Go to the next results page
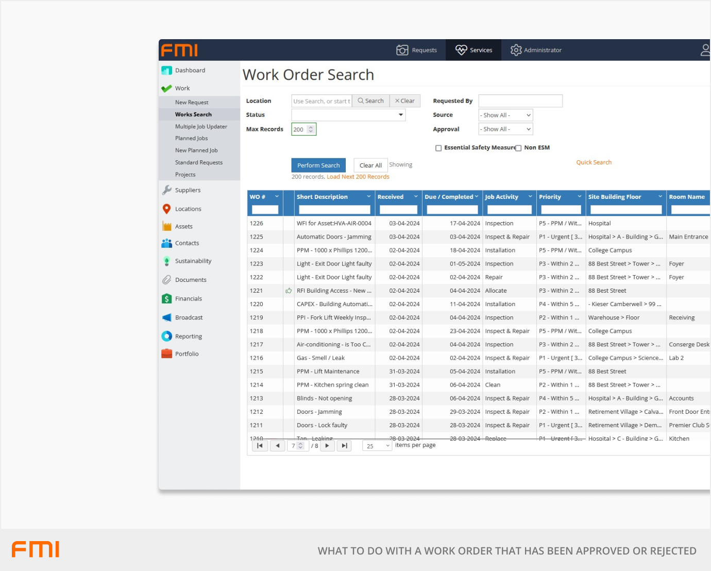 click(x=327, y=446)
